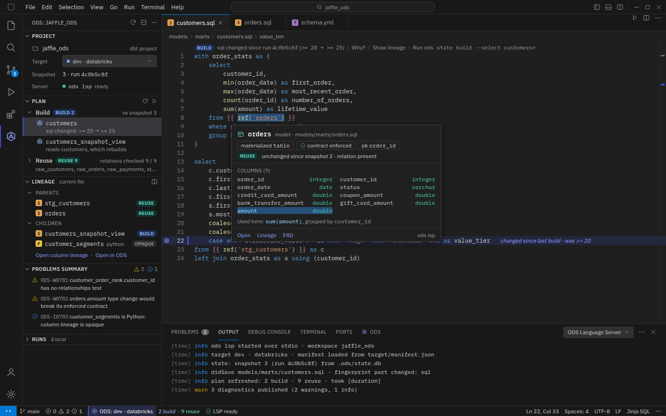The width and height of the screenshot is (666, 416).
Task: Refresh the ODS: JAFFLE_ODS sidebar
Action: [x=133, y=22]
